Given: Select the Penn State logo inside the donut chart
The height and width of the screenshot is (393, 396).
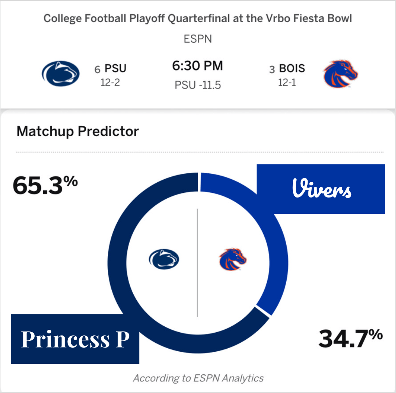Looking at the screenshot, I should [x=164, y=259].
